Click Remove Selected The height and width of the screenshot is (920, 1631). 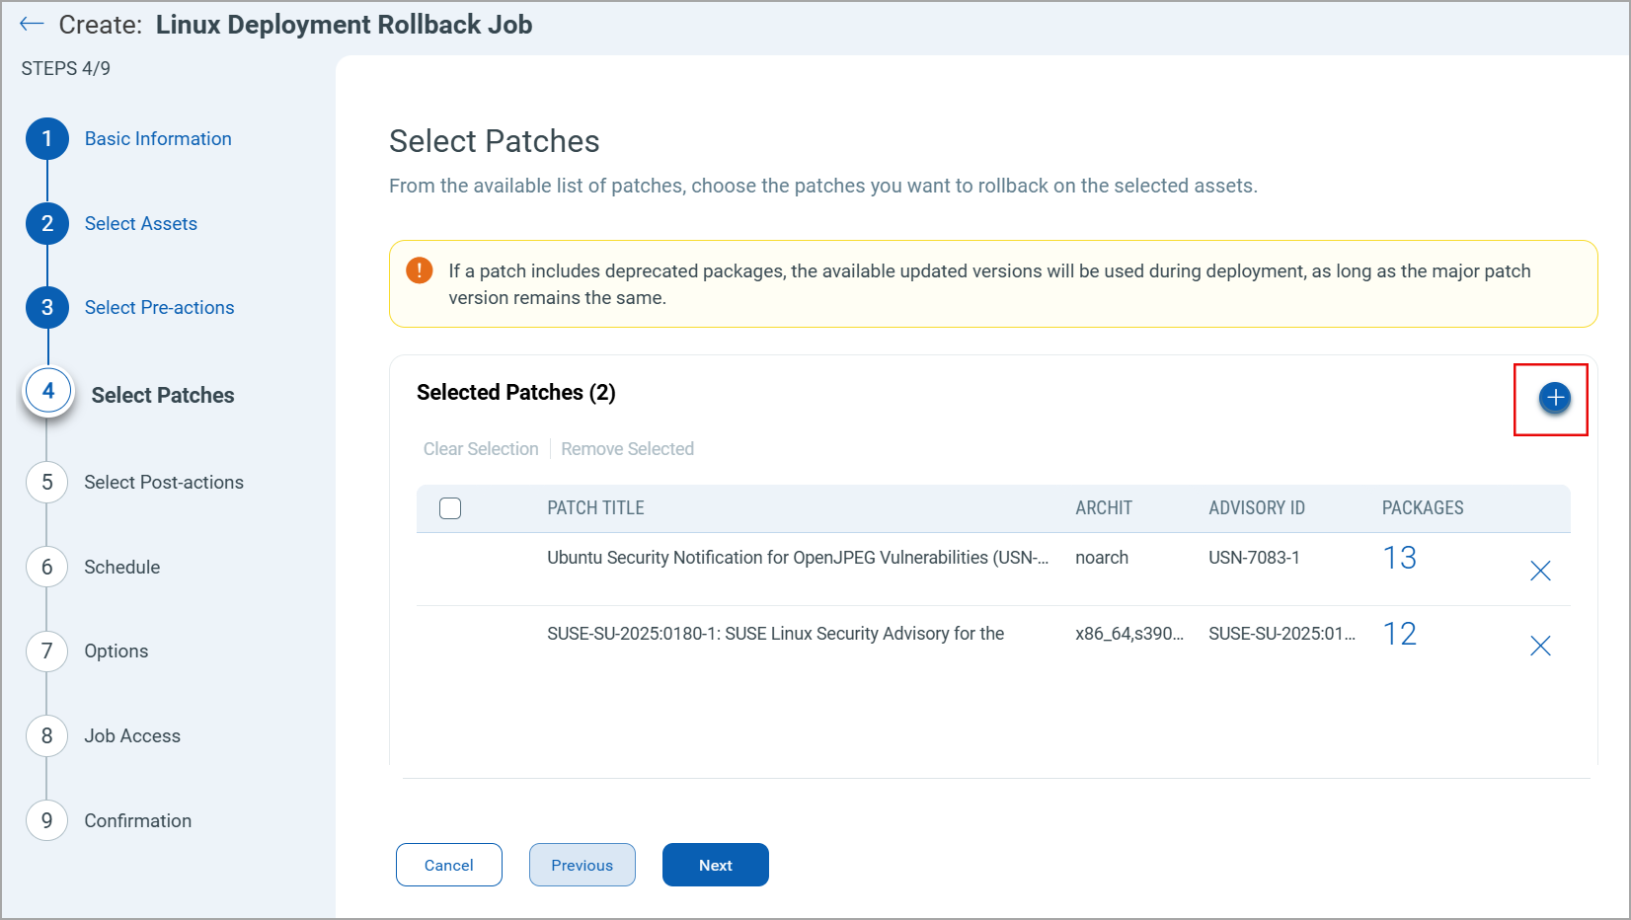[627, 448]
